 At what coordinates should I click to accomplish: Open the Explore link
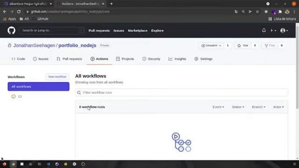click(x=157, y=30)
